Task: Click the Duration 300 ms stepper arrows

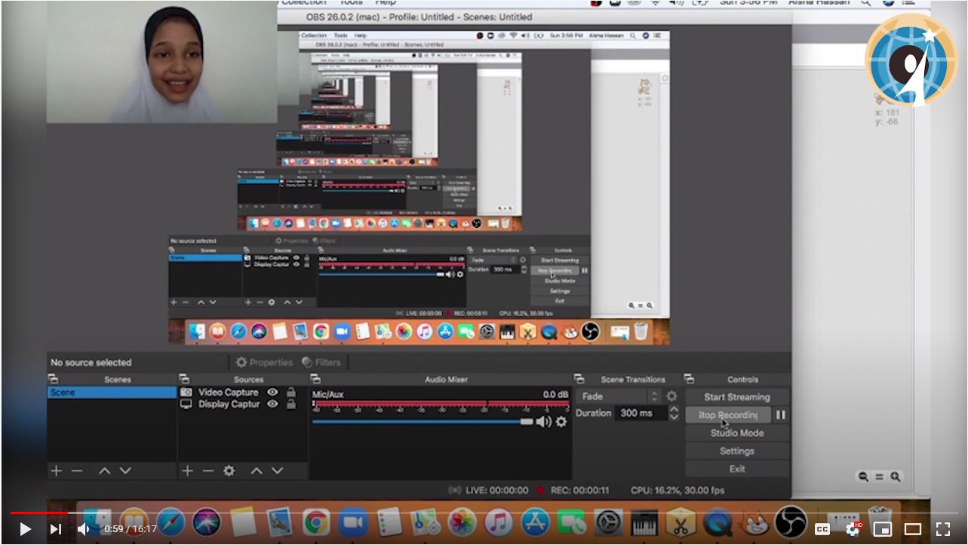Action: [x=674, y=413]
